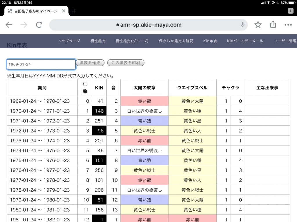Select the KIN column header
297x222 pixels.
coord(99,88)
